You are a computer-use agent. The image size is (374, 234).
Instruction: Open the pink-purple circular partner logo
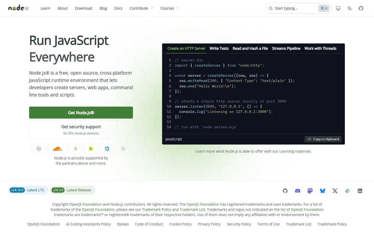(39, 149)
